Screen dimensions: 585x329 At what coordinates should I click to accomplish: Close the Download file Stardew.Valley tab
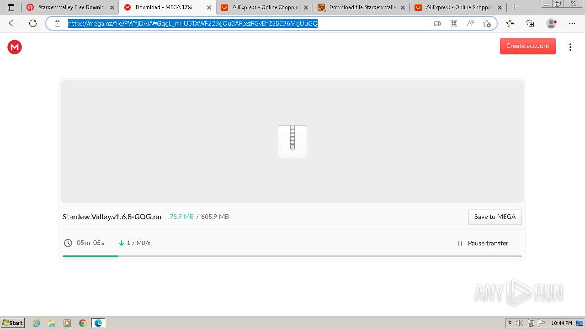pyautogui.click(x=403, y=7)
